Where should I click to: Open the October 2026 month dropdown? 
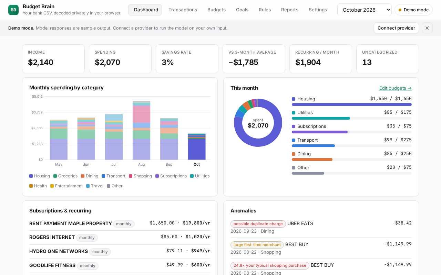[x=365, y=10]
